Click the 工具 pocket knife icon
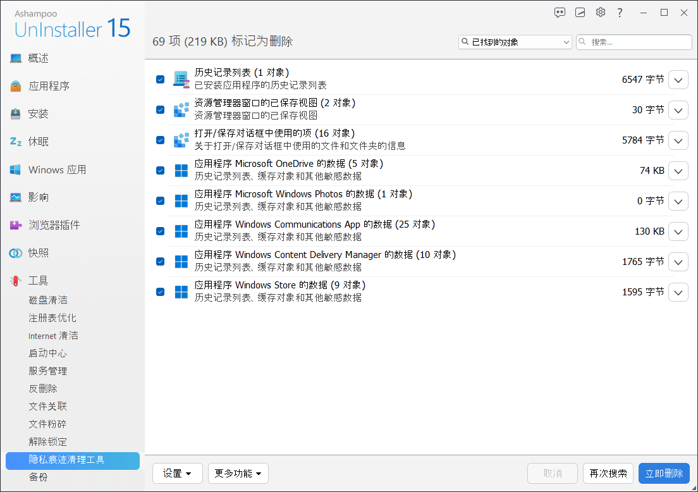This screenshot has width=698, height=492. click(x=16, y=281)
